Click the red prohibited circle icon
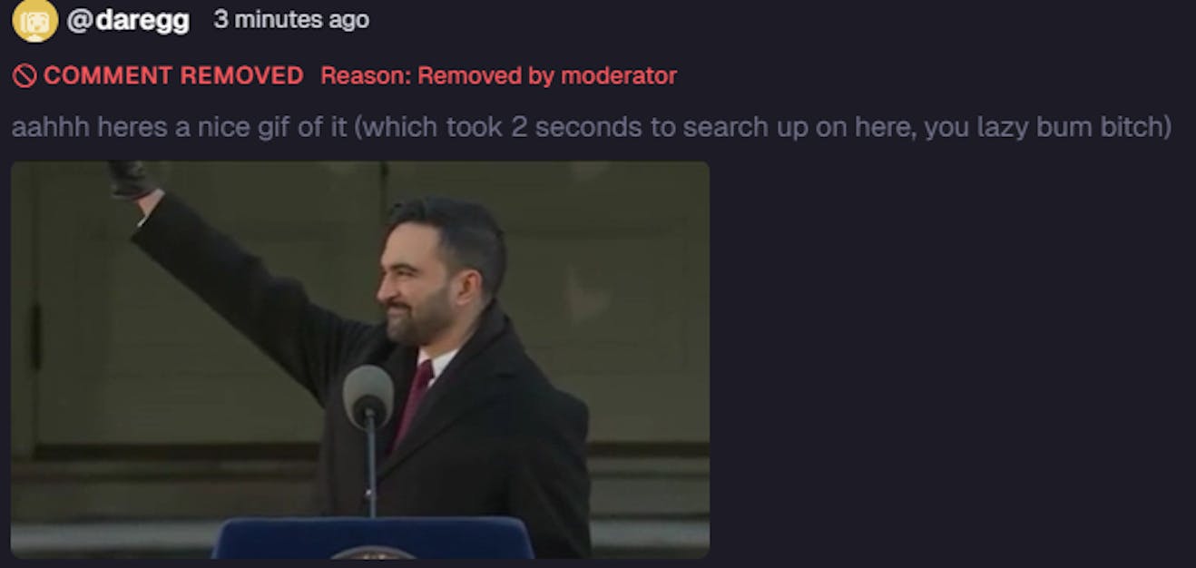The width and height of the screenshot is (1196, 568). pos(25,76)
